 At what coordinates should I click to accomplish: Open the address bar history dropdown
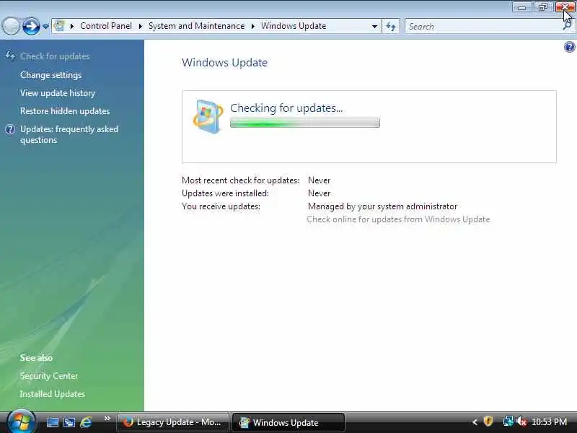click(x=374, y=27)
